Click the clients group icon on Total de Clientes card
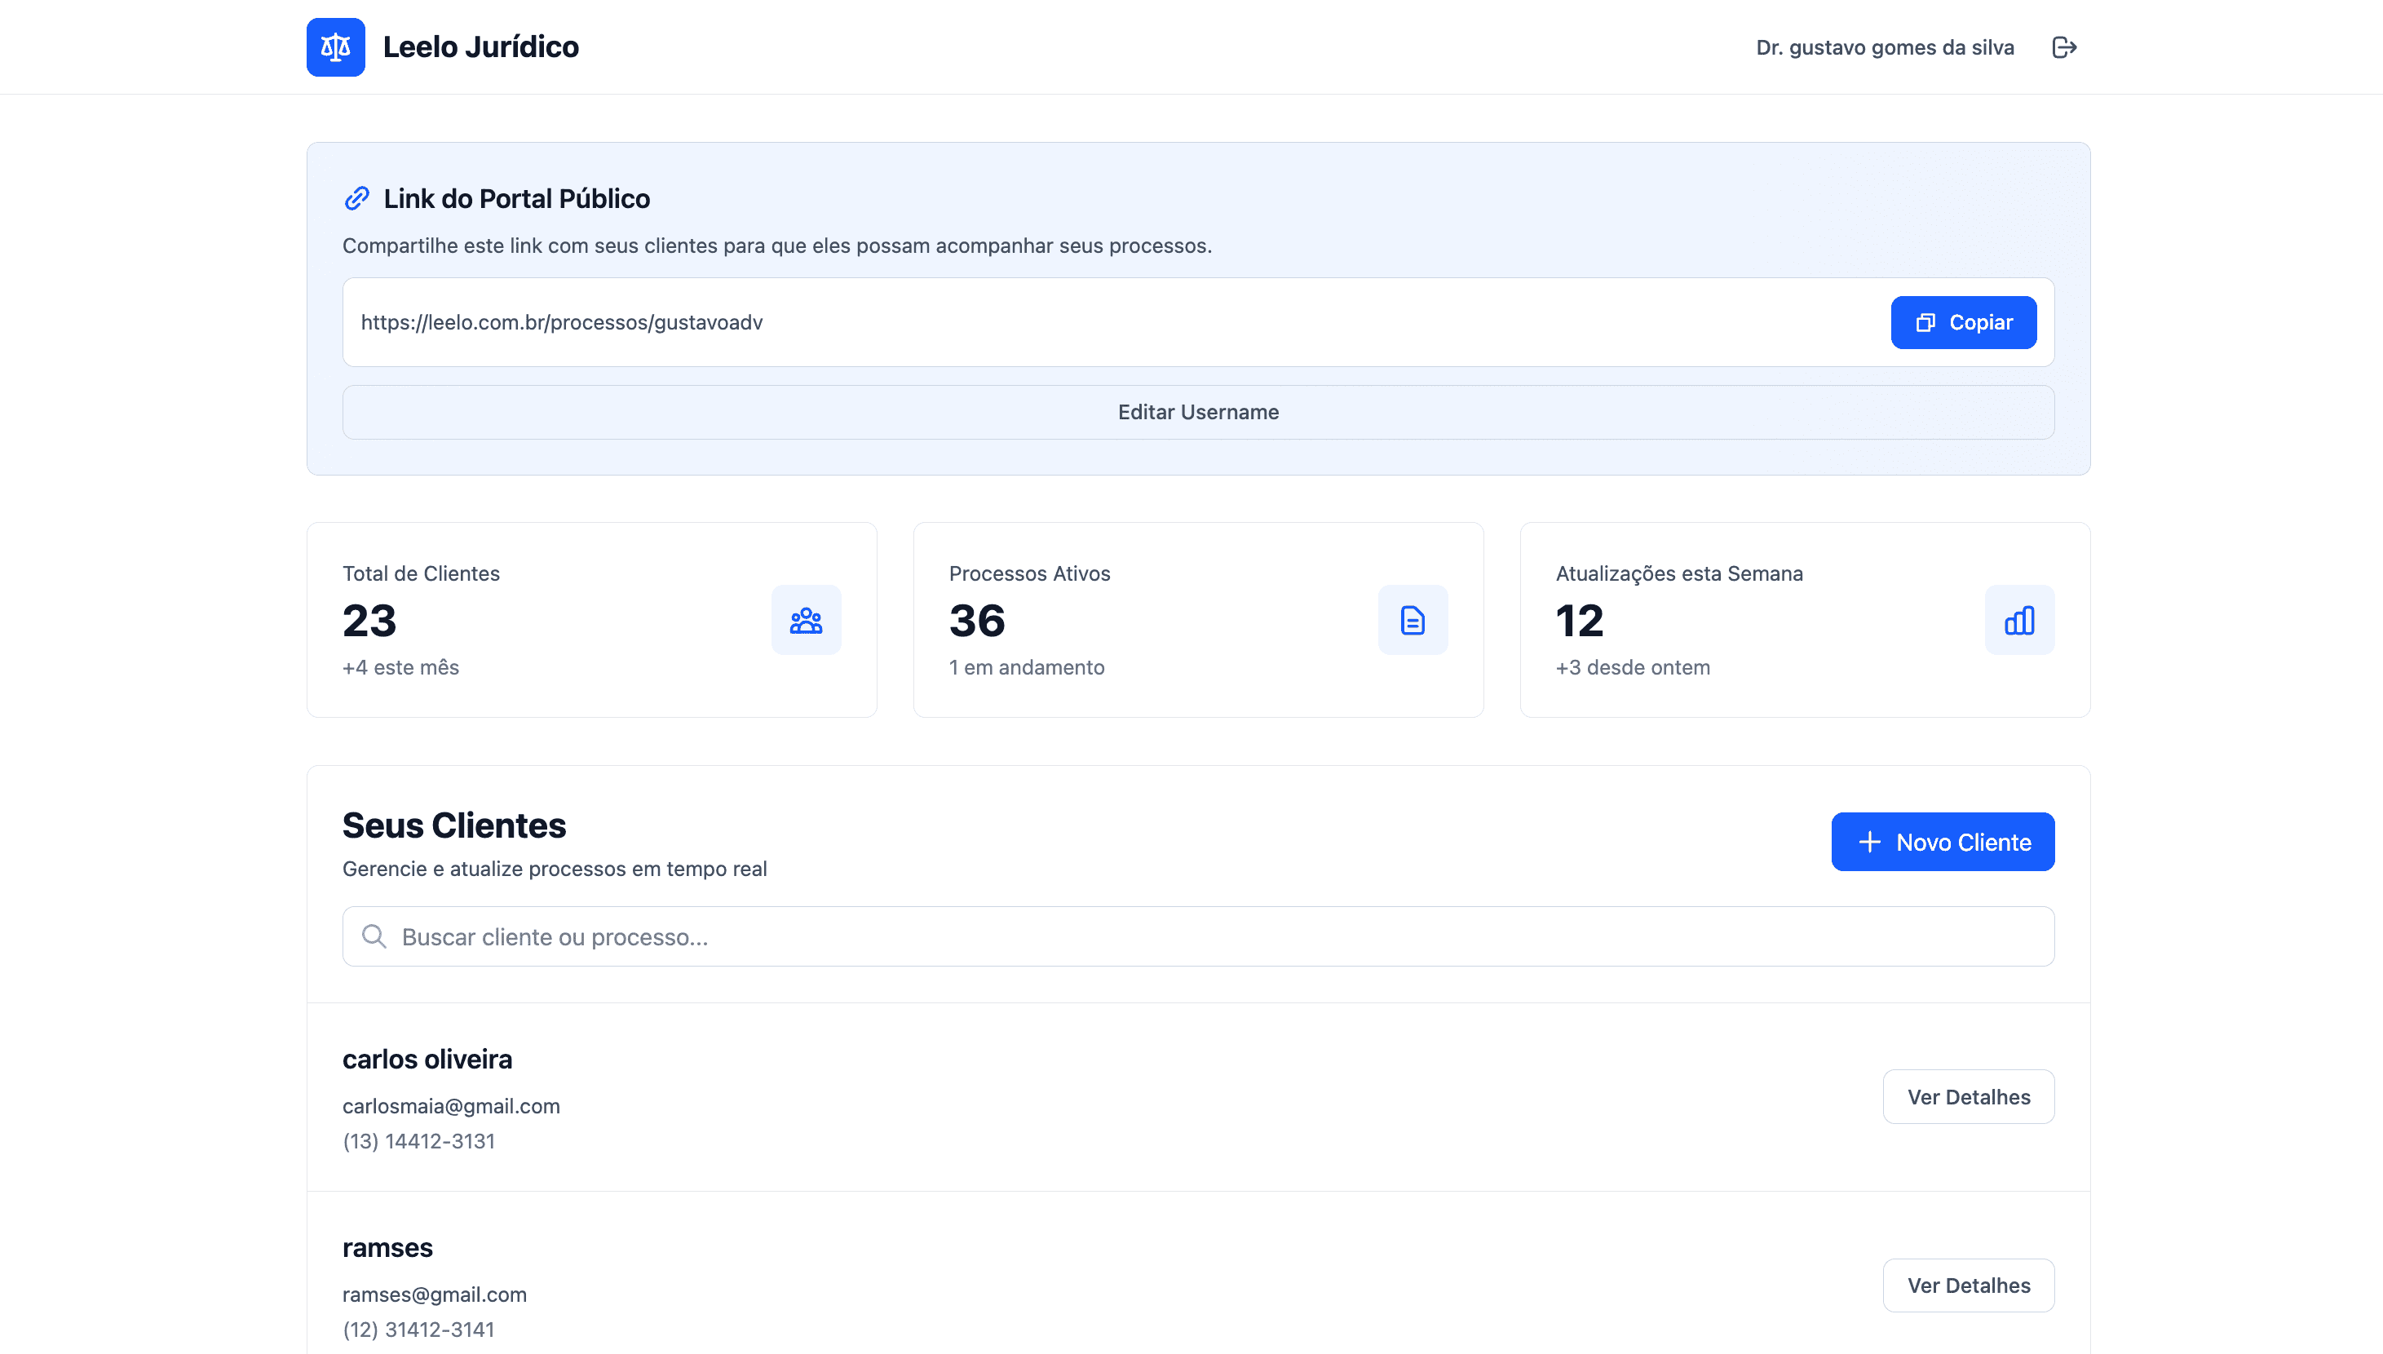2383x1354 pixels. click(x=805, y=619)
